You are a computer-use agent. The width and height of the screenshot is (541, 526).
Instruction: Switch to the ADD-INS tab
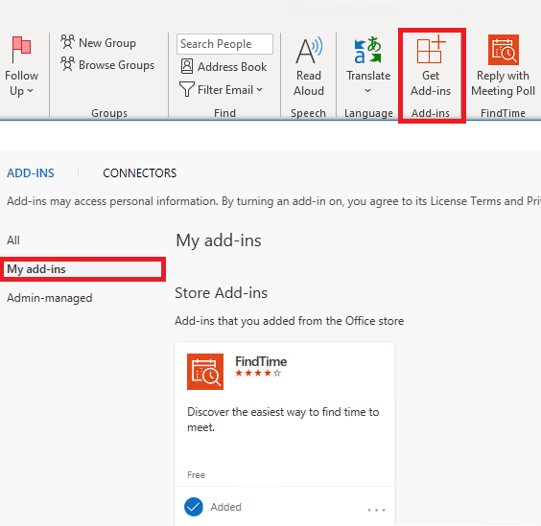(x=31, y=173)
